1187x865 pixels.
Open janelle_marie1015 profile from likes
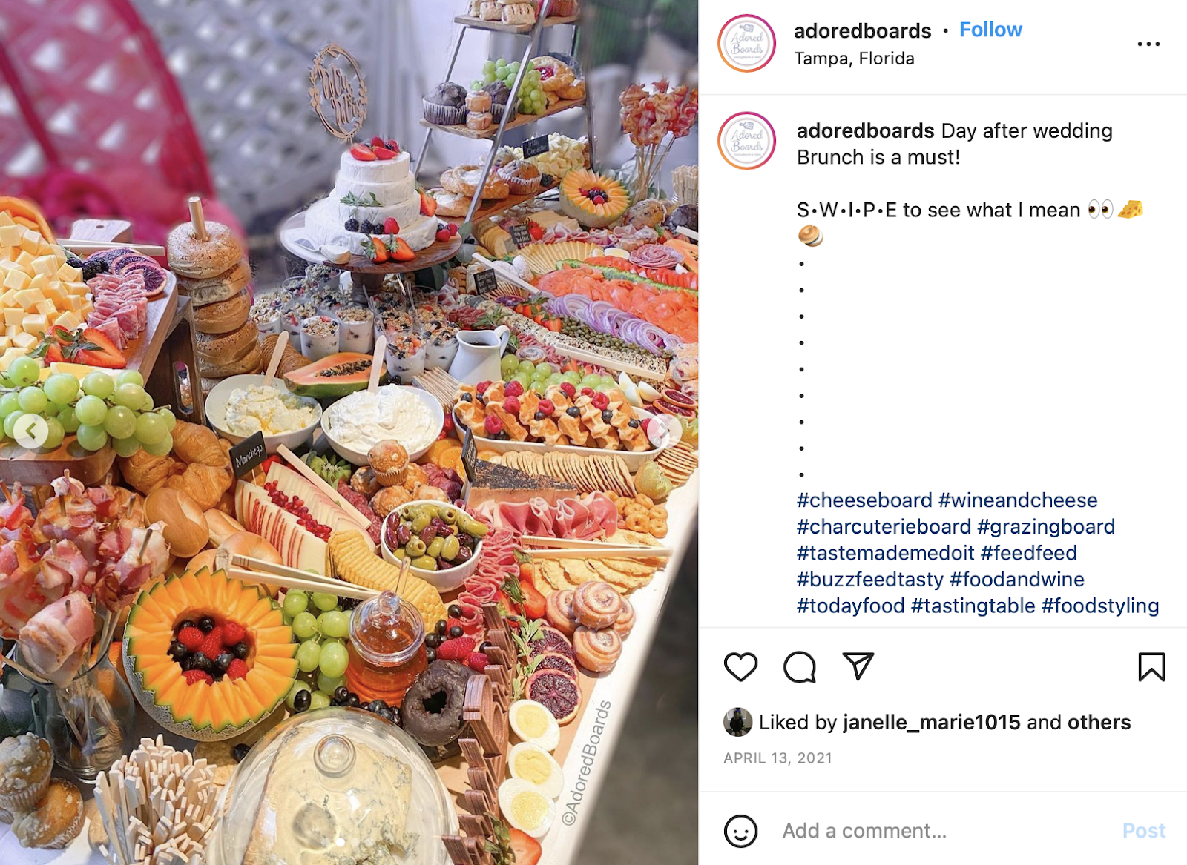tap(932, 723)
